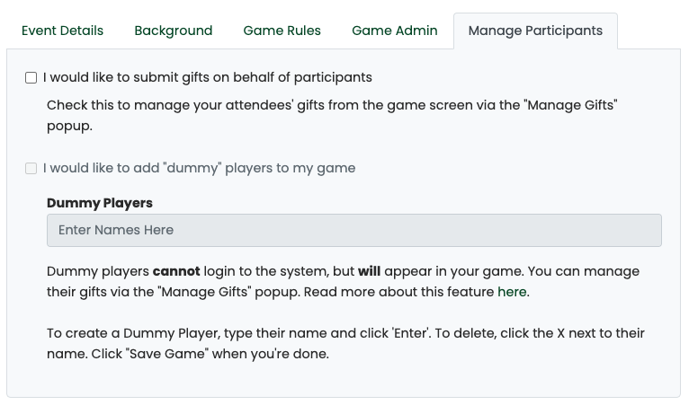
Task: Click the word "popup." under the gifts checkbox
Action: click(x=70, y=127)
